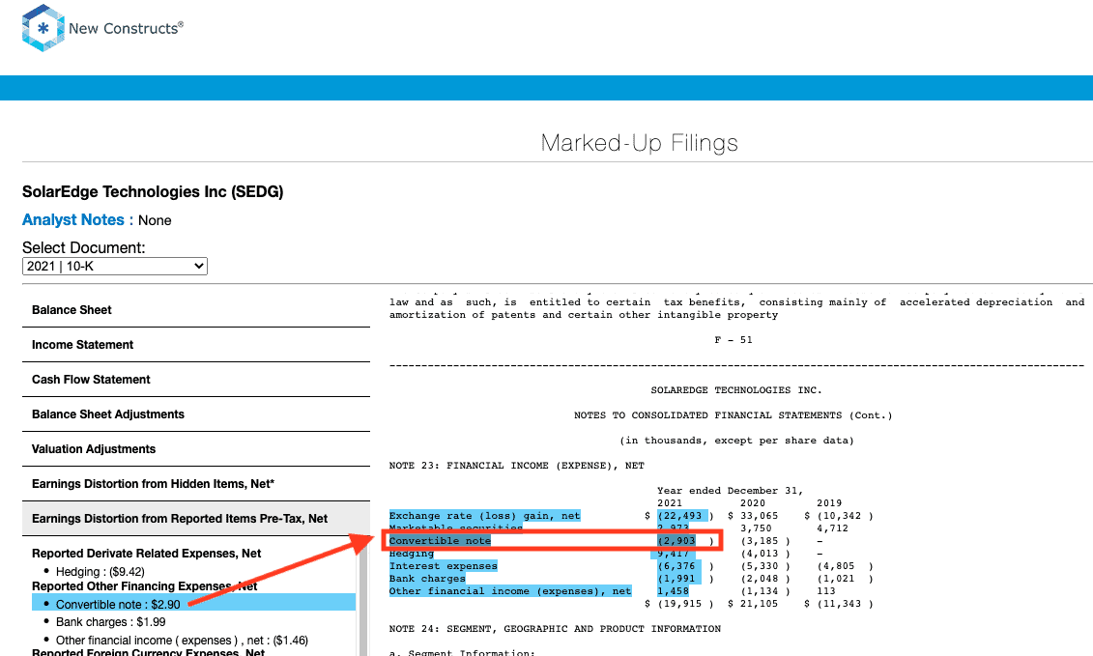Open the Balance Sheet section
This screenshot has height=656, width=1093.
pyautogui.click(x=196, y=310)
